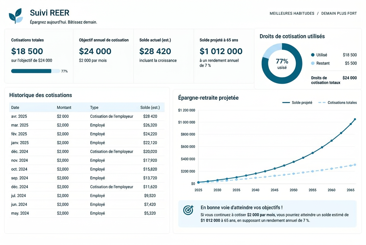Viewport: 366px width, 245px height.
Task: Click the "Épargne-retraite projetée" chart heading
Action: click(208, 98)
